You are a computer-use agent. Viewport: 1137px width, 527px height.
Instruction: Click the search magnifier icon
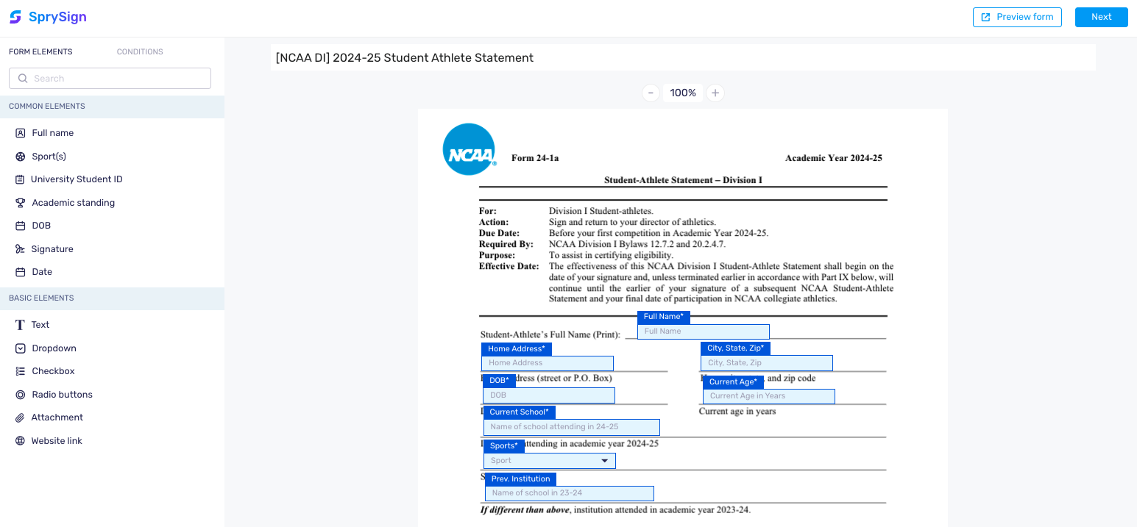(x=23, y=79)
